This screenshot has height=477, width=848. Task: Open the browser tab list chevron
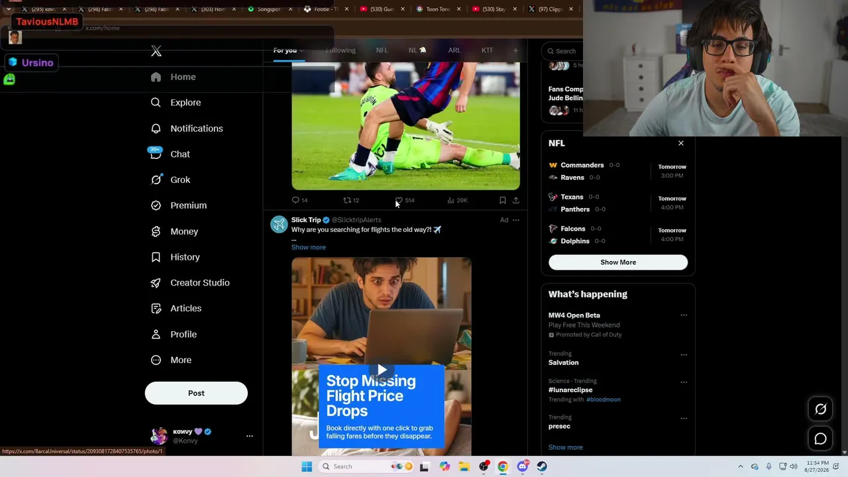(9, 9)
